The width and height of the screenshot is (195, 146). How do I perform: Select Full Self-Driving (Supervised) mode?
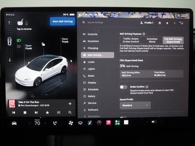point(173,40)
